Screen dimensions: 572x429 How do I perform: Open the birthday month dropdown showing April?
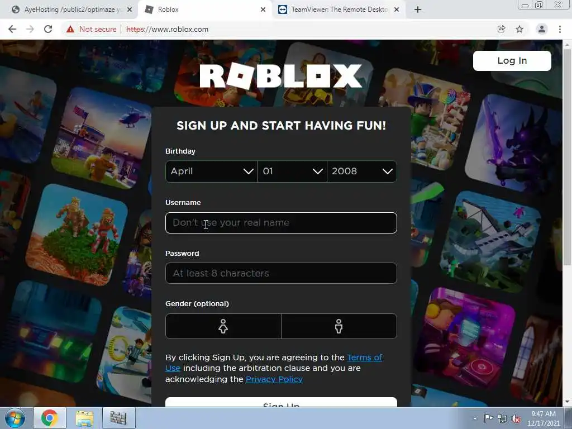(x=212, y=171)
